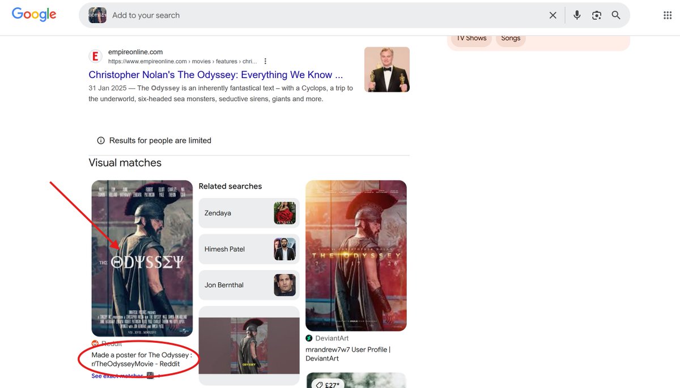Go to the Google logo homepage
Image resolution: width=680 pixels, height=388 pixels.
tap(34, 15)
